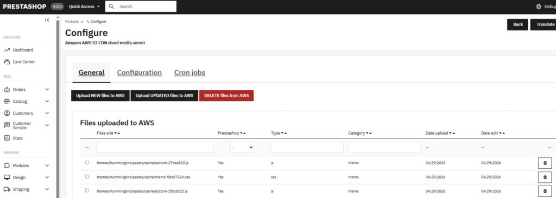Expand the Customers submenu chevron
The width and height of the screenshot is (556, 198).
pyautogui.click(x=47, y=113)
